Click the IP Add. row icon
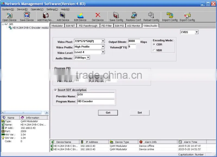Image resolution: width=217 pixels, height=157 pixels. [3, 128]
